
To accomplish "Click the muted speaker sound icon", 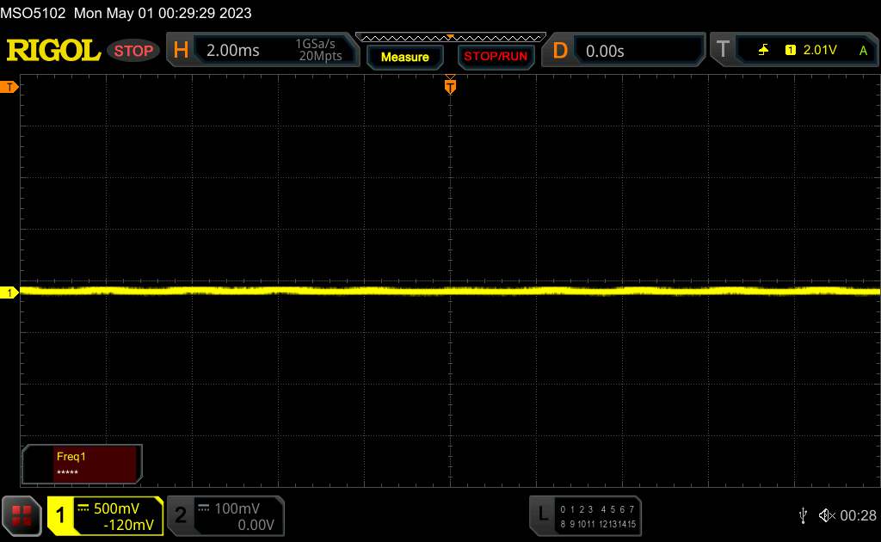I will pos(827,515).
